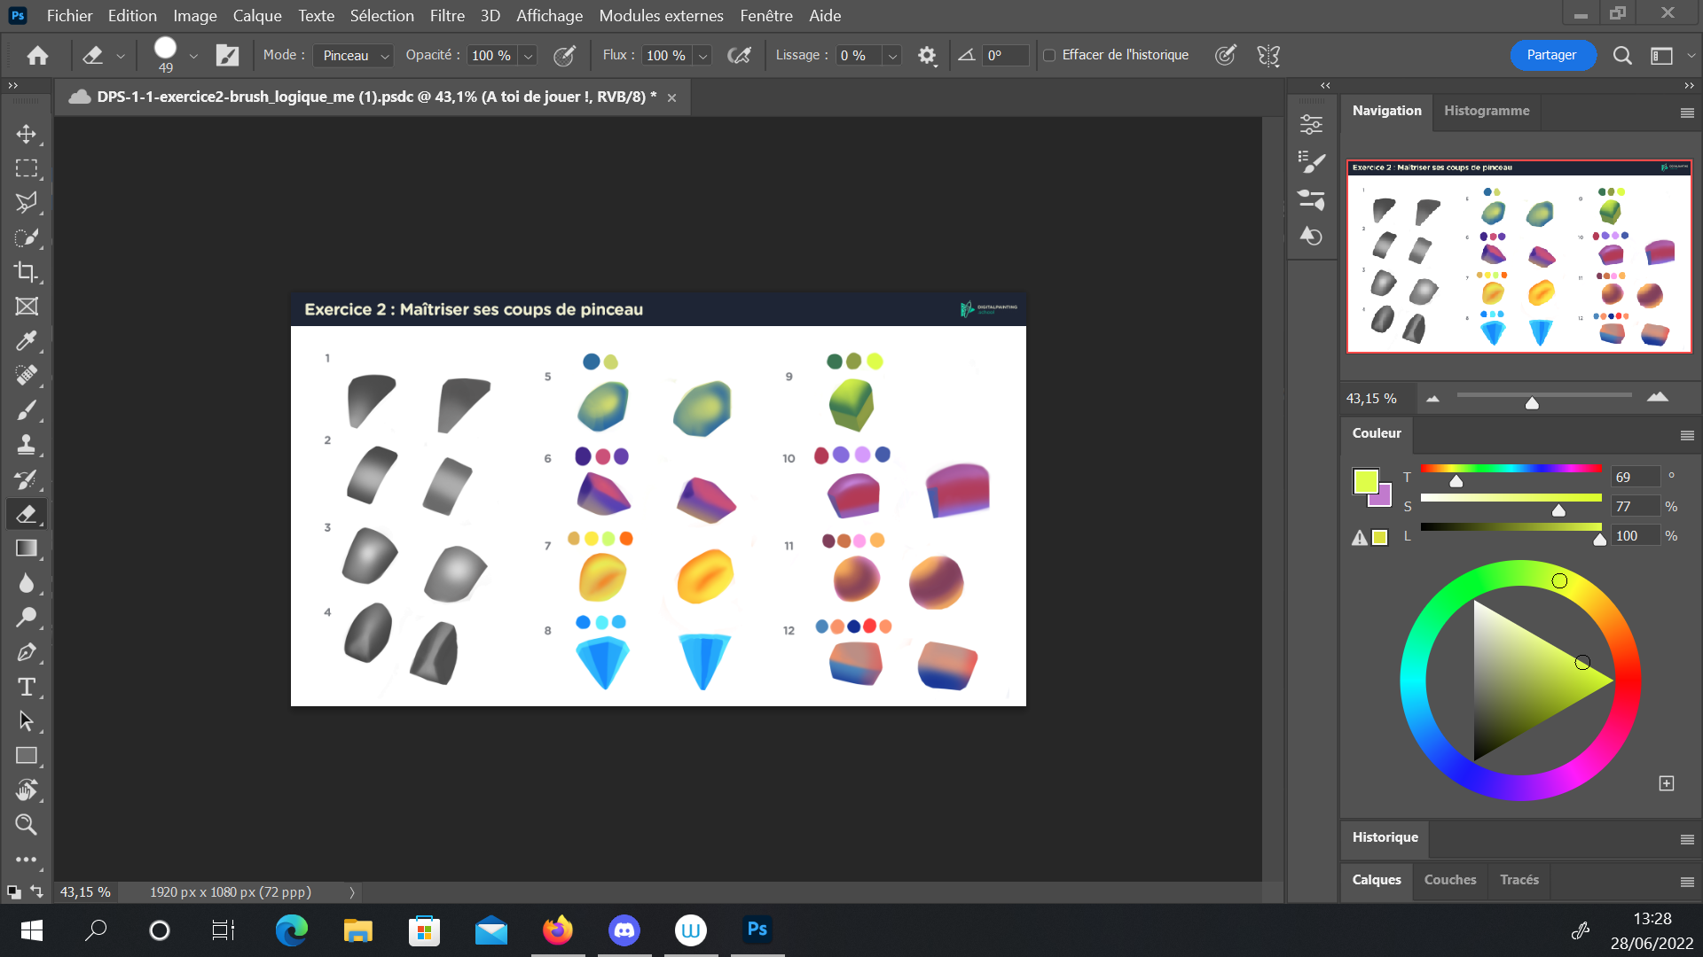Click the Partager button
Image resolution: width=1703 pixels, height=957 pixels.
pyautogui.click(x=1551, y=55)
